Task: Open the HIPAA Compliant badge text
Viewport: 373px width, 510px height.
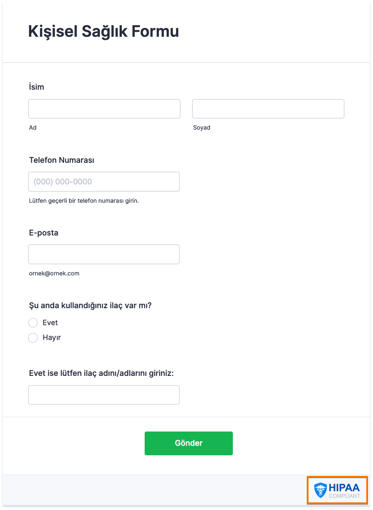Action: [x=344, y=490]
